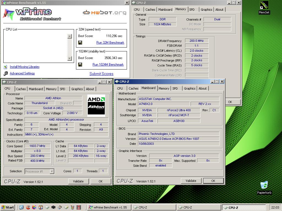The width and height of the screenshot is (282, 211).
Task: Click OK in the Mainboard CPU-Z window
Action: [x=213, y=181]
